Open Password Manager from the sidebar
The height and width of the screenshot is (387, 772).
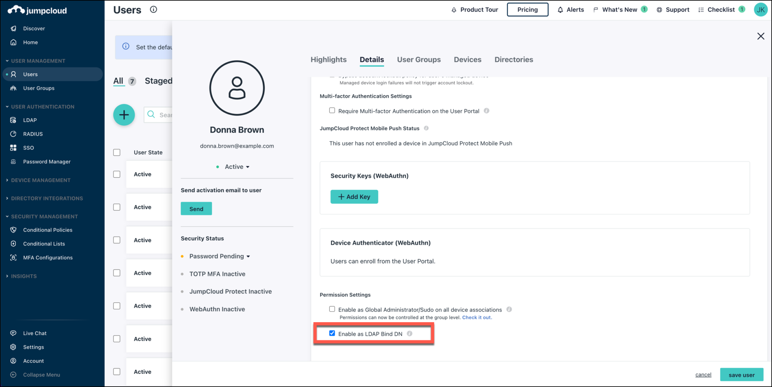[x=46, y=161]
